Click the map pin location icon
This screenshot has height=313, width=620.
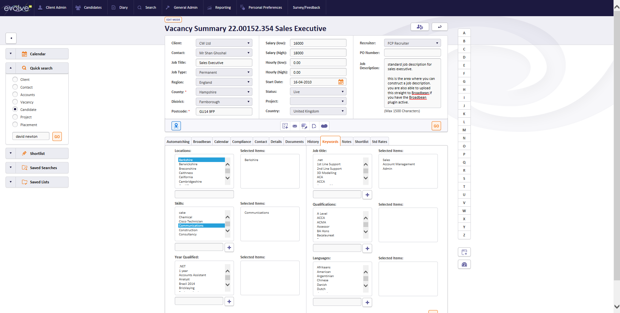coord(176,126)
